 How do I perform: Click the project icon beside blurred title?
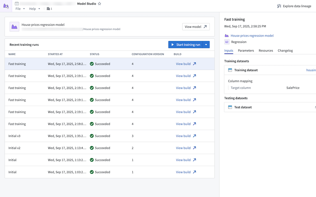pyautogui.click(x=17, y=4)
